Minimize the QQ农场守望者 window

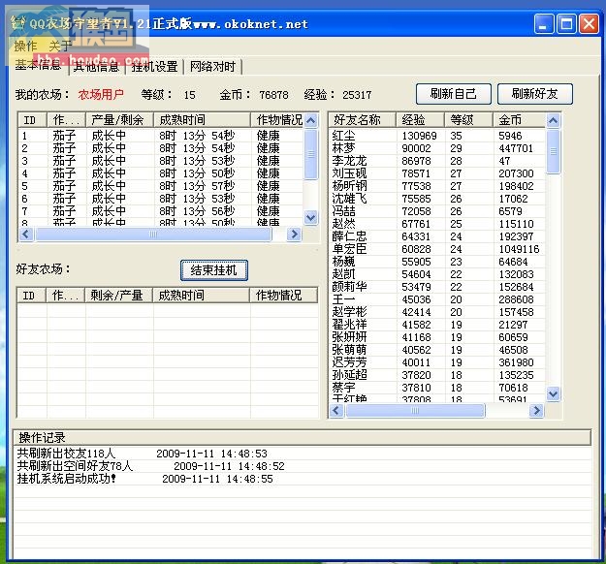click(544, 24)
